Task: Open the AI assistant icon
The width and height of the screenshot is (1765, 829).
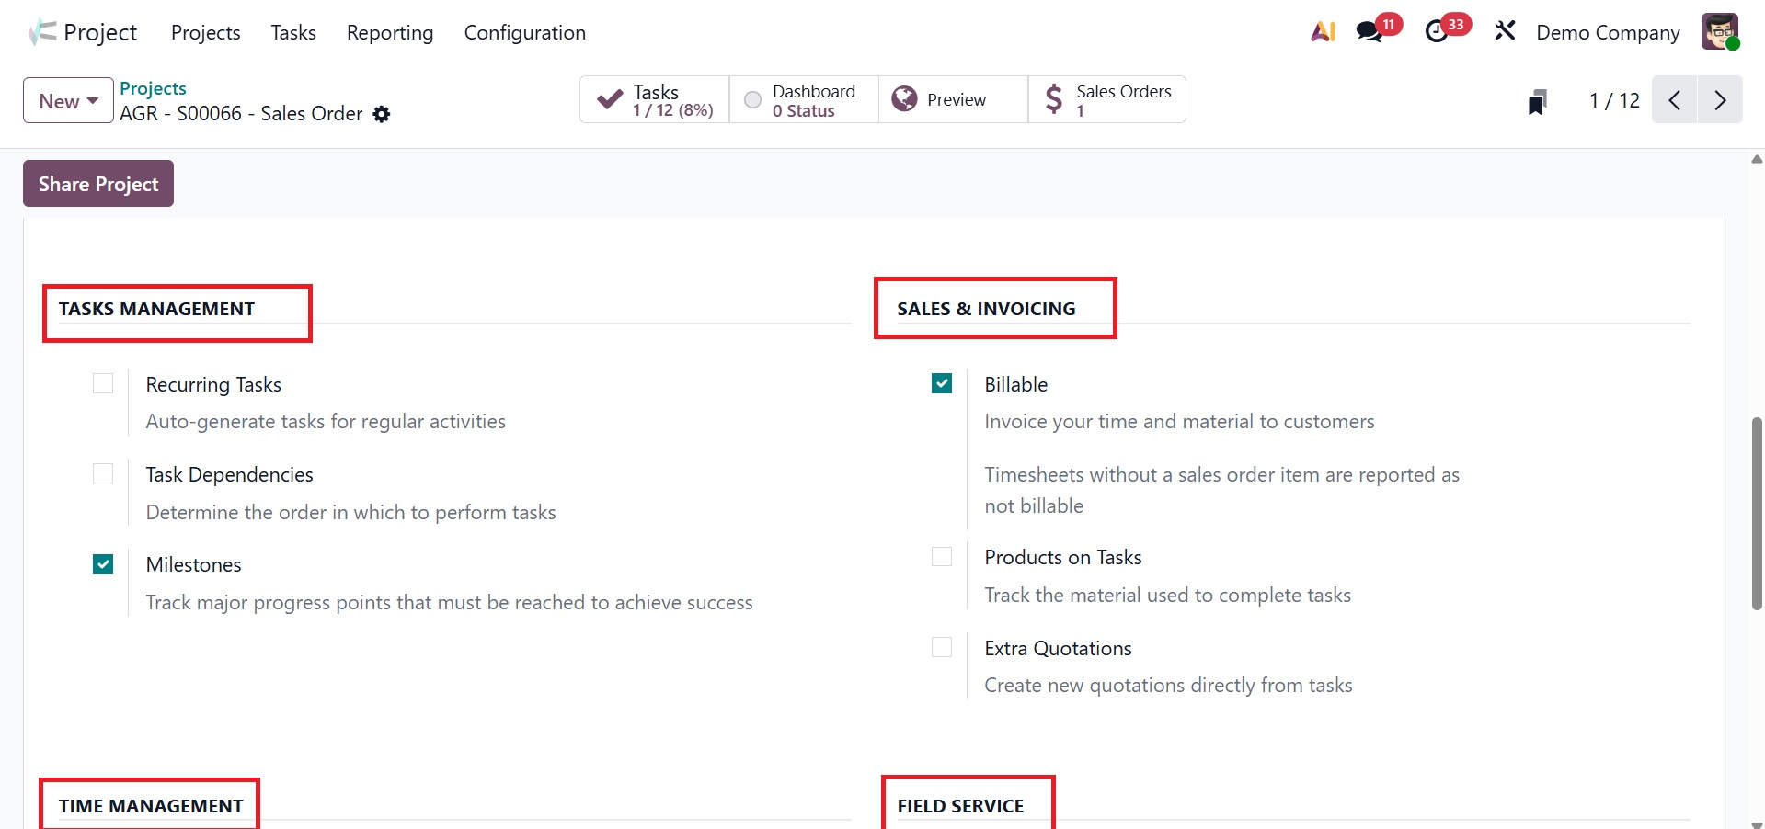Action: coord(1323,32)
